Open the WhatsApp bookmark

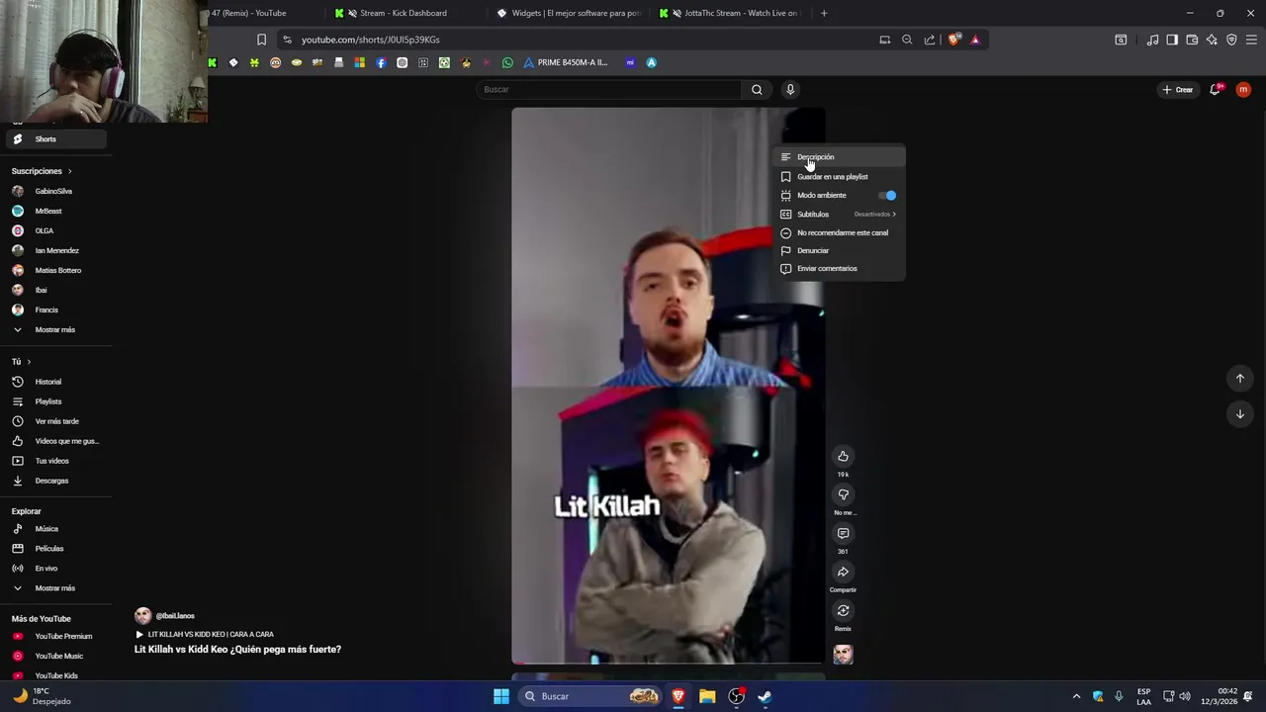point(507,62)
